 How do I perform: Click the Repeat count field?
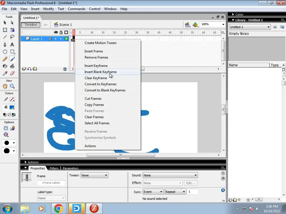[192, 192]
